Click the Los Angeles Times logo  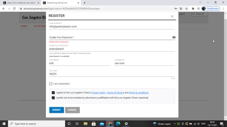coord(34,17)
